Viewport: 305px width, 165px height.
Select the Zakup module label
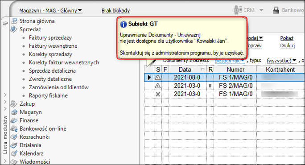27,104
